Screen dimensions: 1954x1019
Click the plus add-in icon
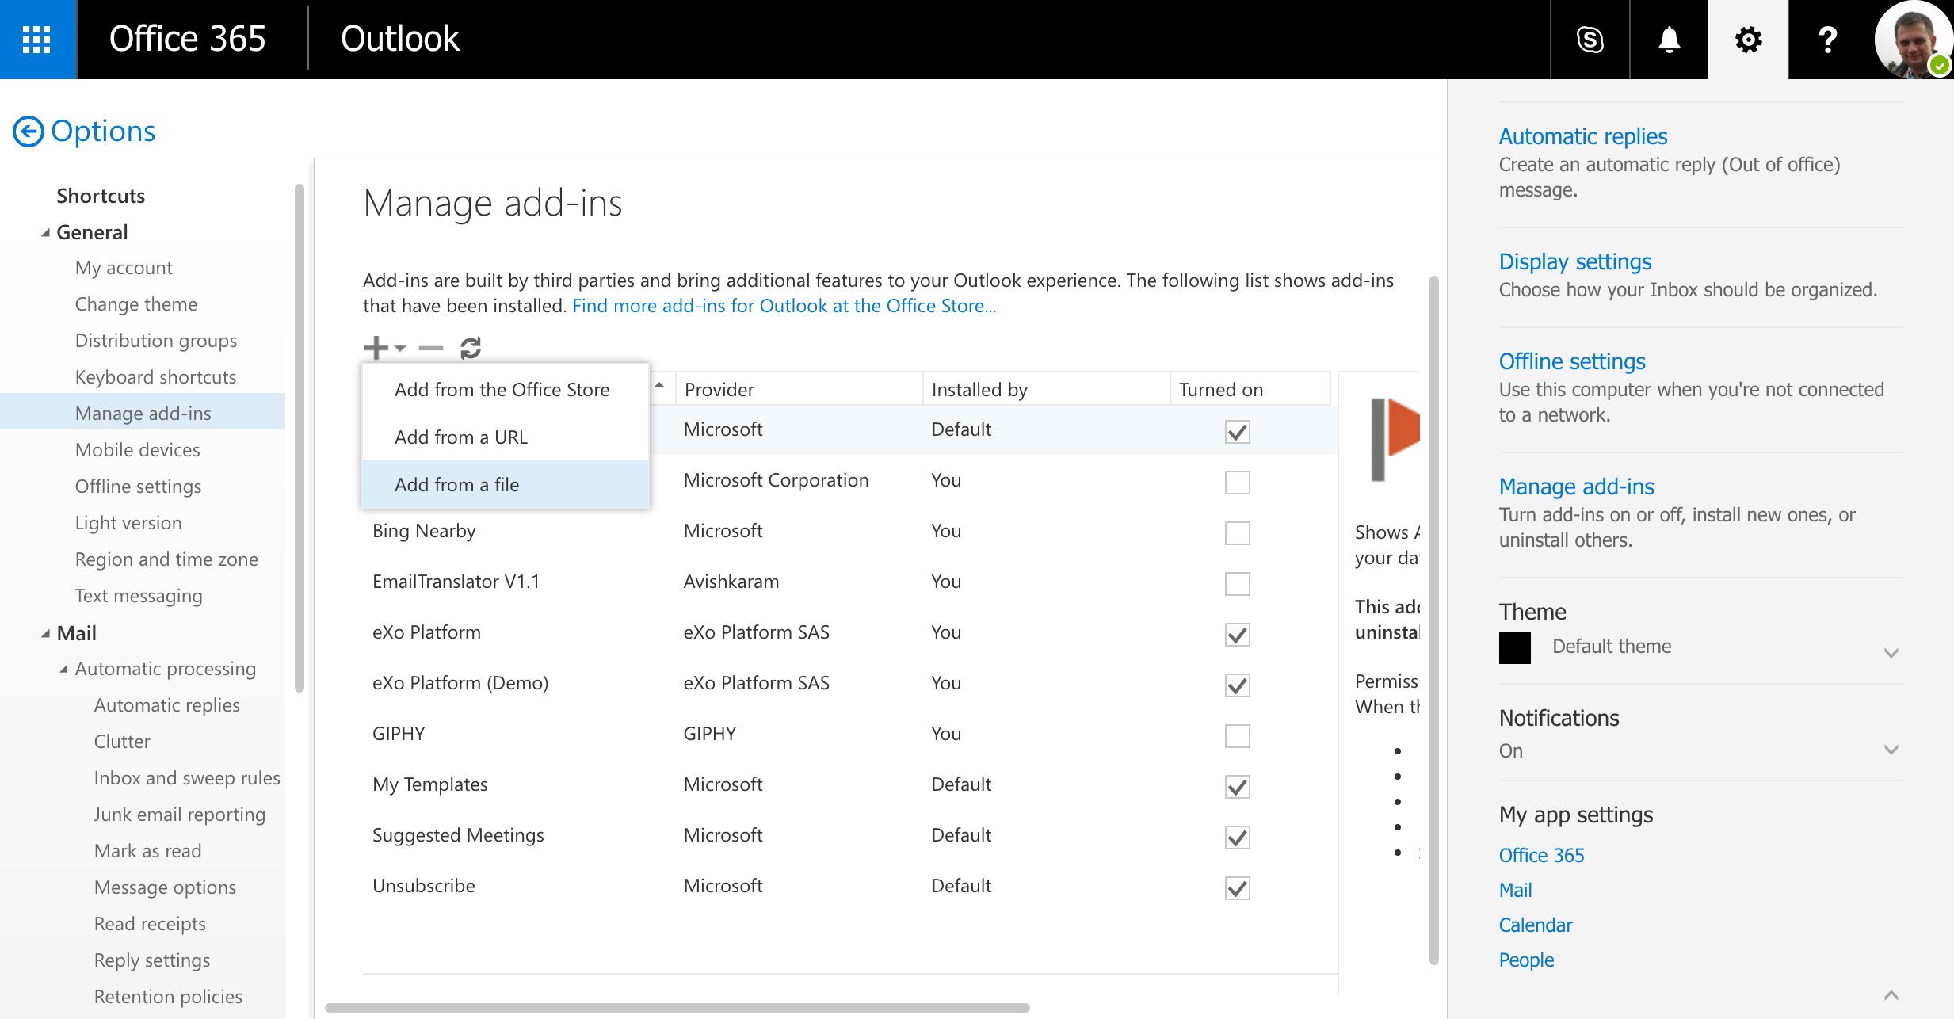point(376,348)
